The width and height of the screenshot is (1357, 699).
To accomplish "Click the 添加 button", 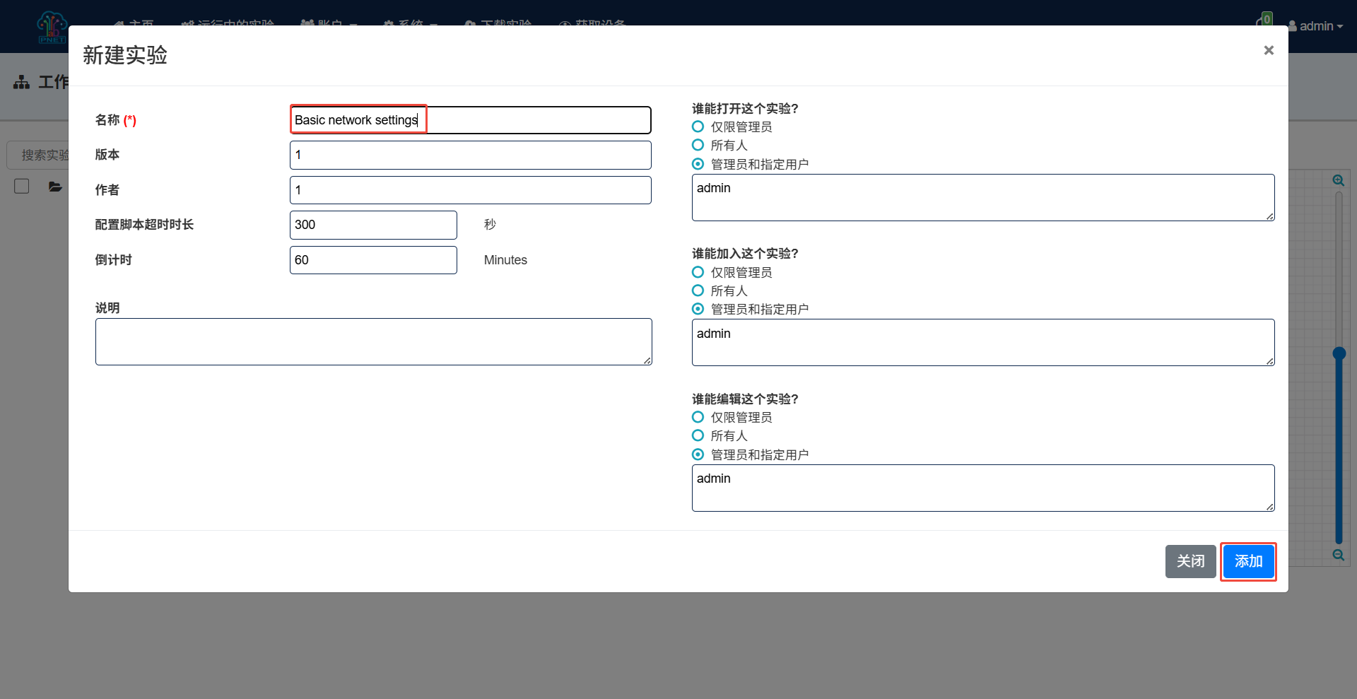I will point(1248,561).
